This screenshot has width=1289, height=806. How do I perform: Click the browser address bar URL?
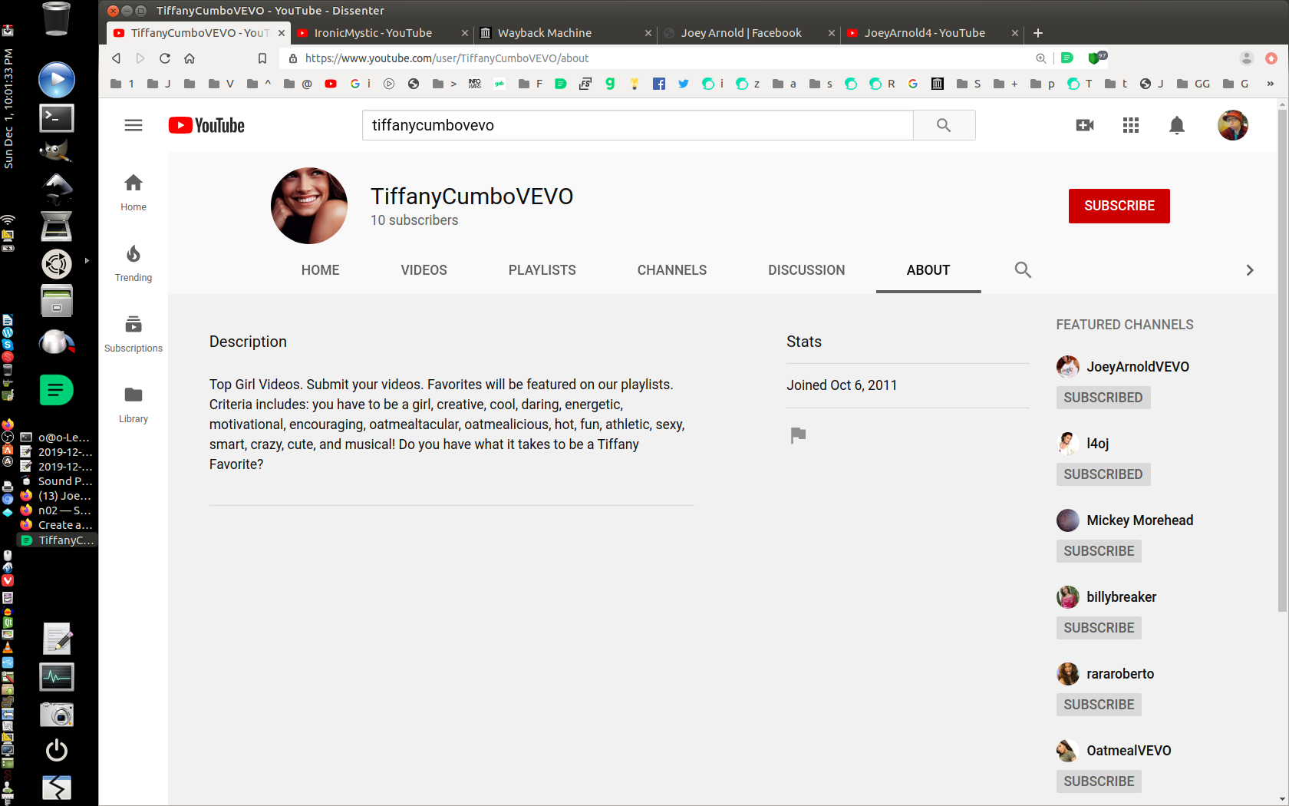tap(447, 58)
